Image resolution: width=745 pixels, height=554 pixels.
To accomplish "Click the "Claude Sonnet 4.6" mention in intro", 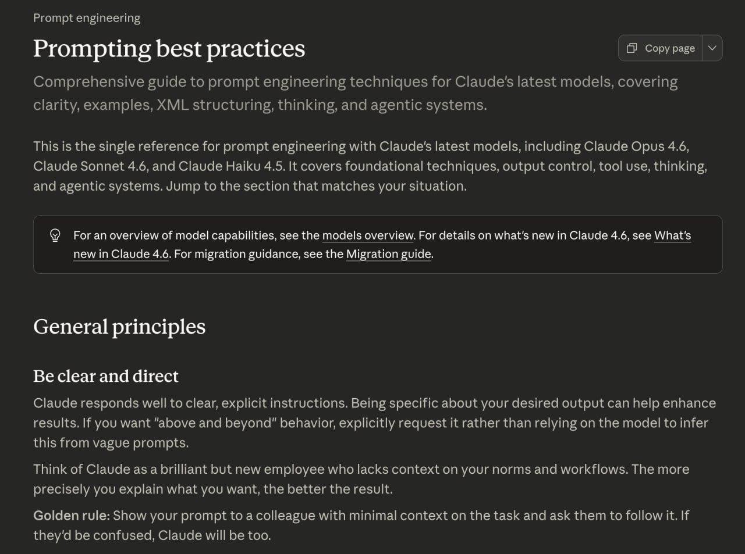I will pyautogui.click(x=90, y=166).
